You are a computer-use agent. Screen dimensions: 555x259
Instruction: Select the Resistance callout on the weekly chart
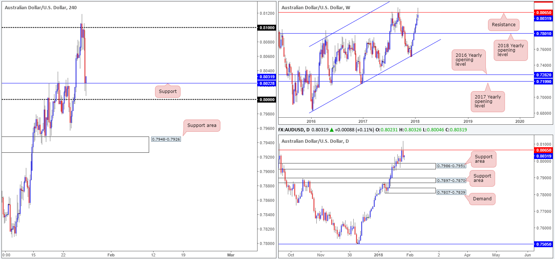click(x=504, y=25)
